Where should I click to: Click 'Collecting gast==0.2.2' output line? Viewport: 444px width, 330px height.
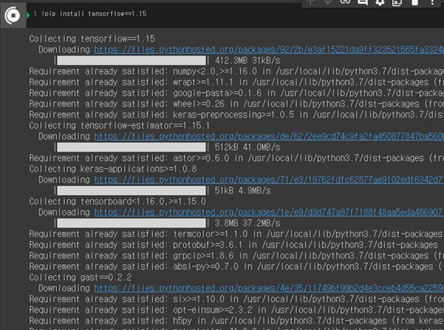click(x=80, y=277)
